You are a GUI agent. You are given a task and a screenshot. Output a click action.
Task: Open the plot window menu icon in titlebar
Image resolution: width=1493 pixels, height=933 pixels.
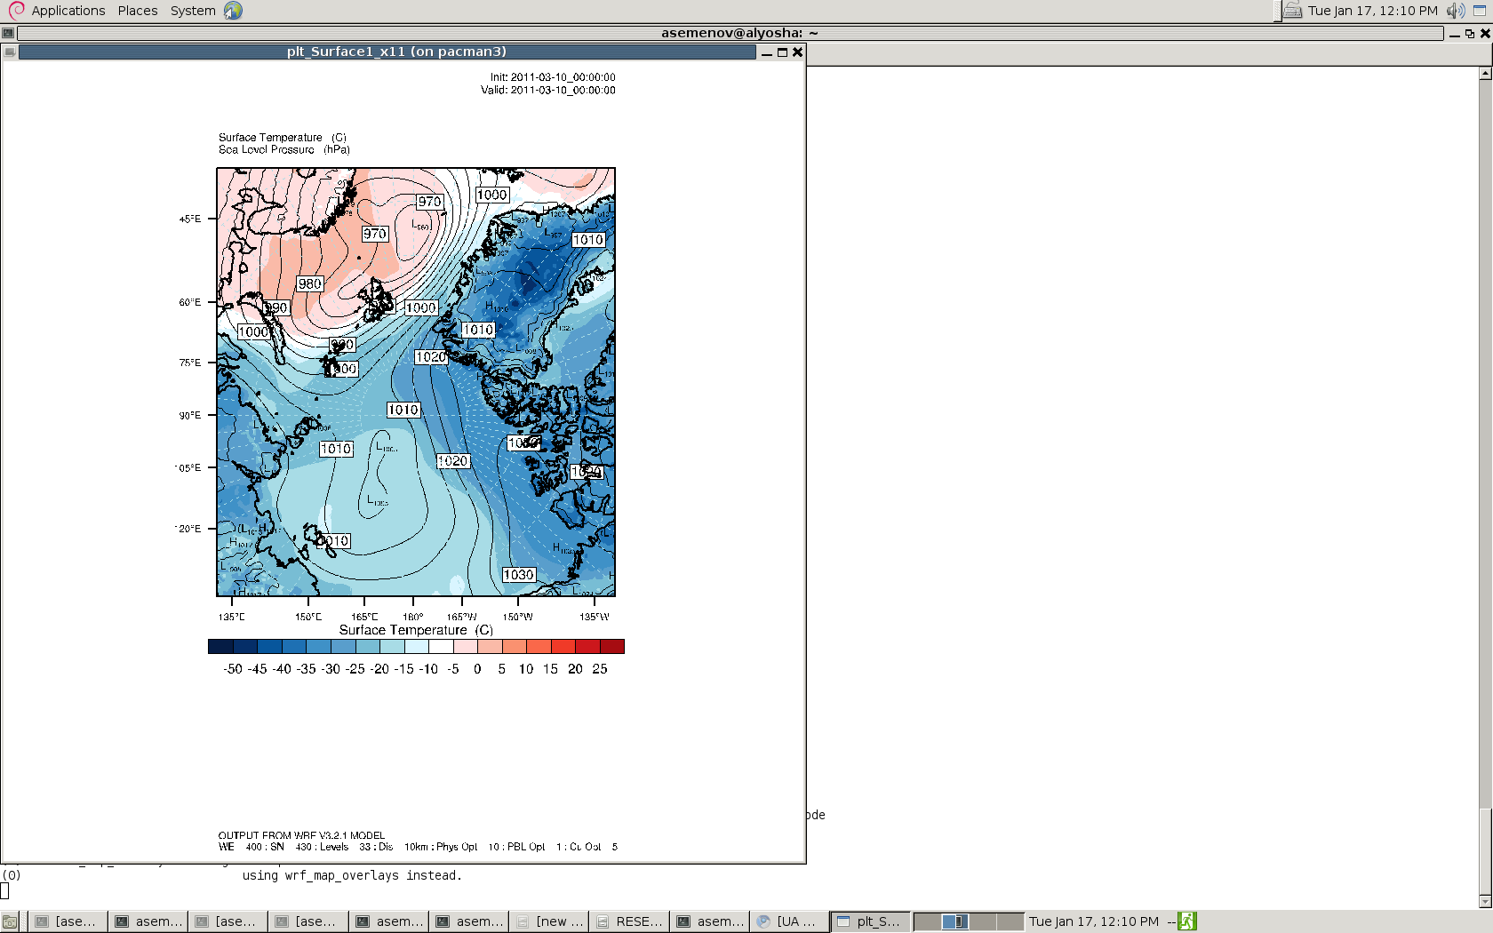tap(10, 52)
